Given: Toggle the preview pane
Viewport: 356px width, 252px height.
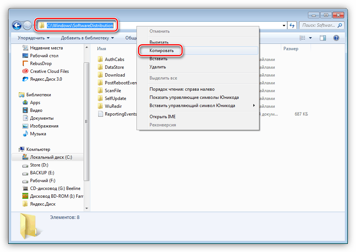Looking at the screenshot, I should (323, 38).
